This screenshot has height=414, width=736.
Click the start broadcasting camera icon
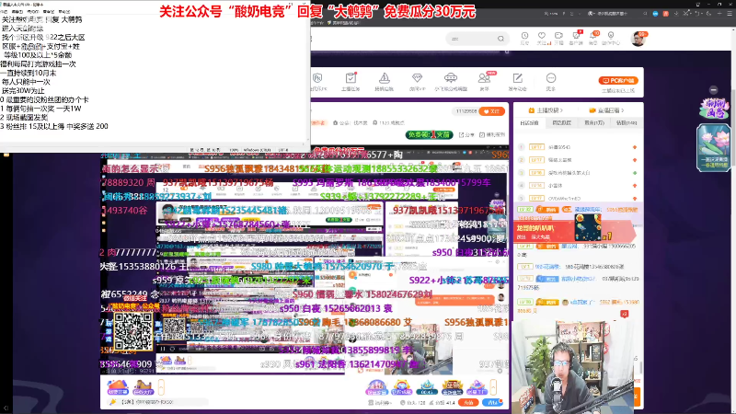point(558,36)
